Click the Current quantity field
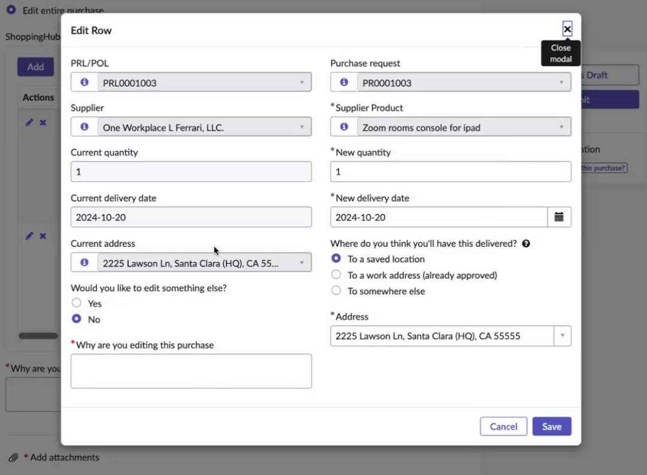 point(191,172)
